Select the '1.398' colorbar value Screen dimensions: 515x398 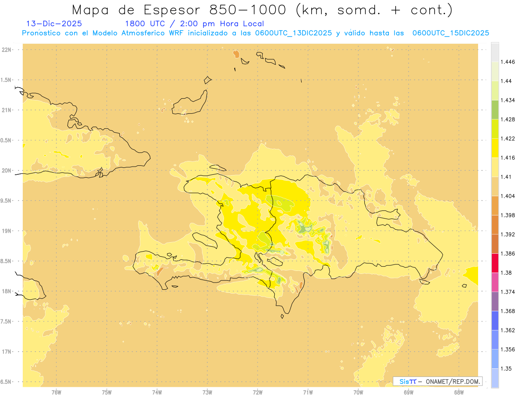(507, 215)
